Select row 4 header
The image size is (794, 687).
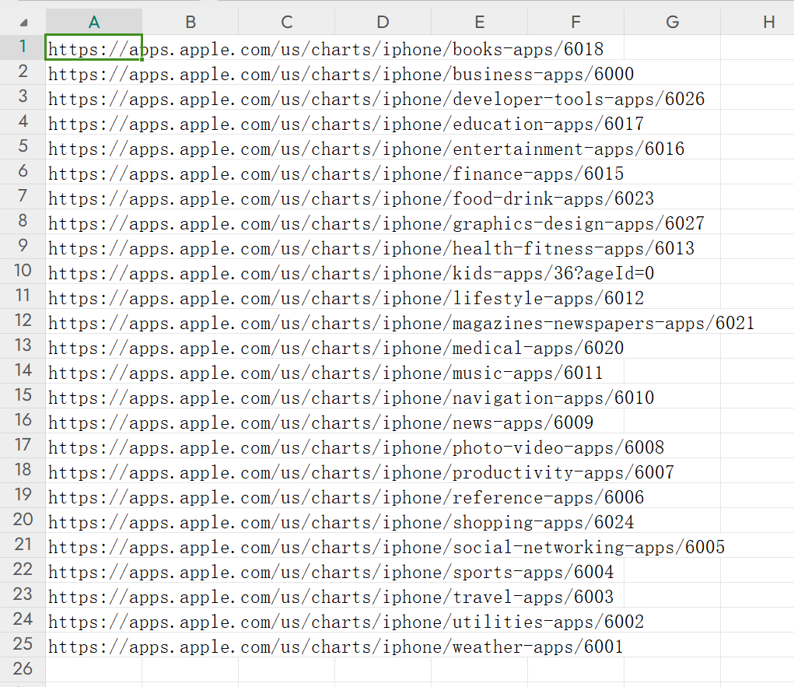pos(23,121)
